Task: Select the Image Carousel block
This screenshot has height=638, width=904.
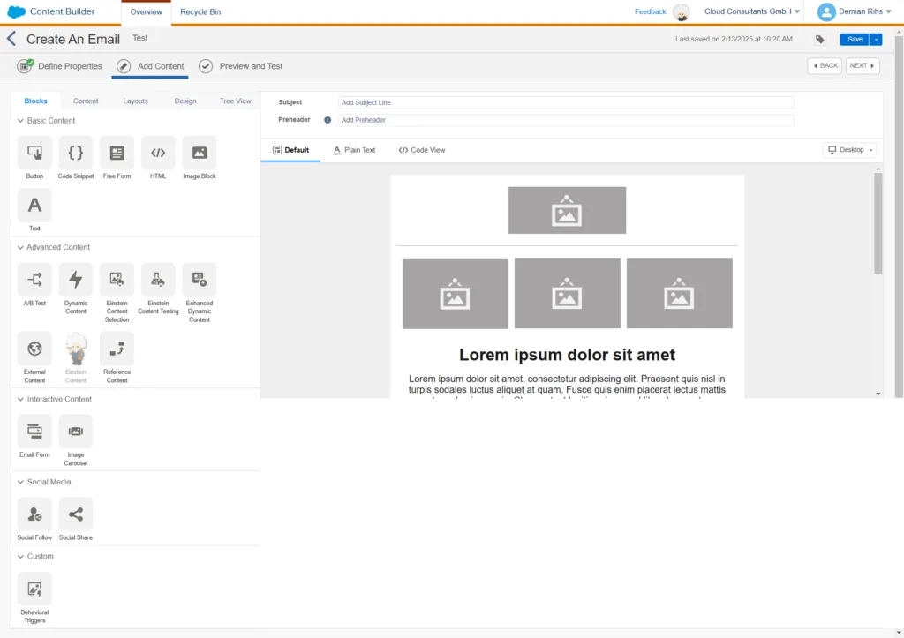Action: (76, 432)
